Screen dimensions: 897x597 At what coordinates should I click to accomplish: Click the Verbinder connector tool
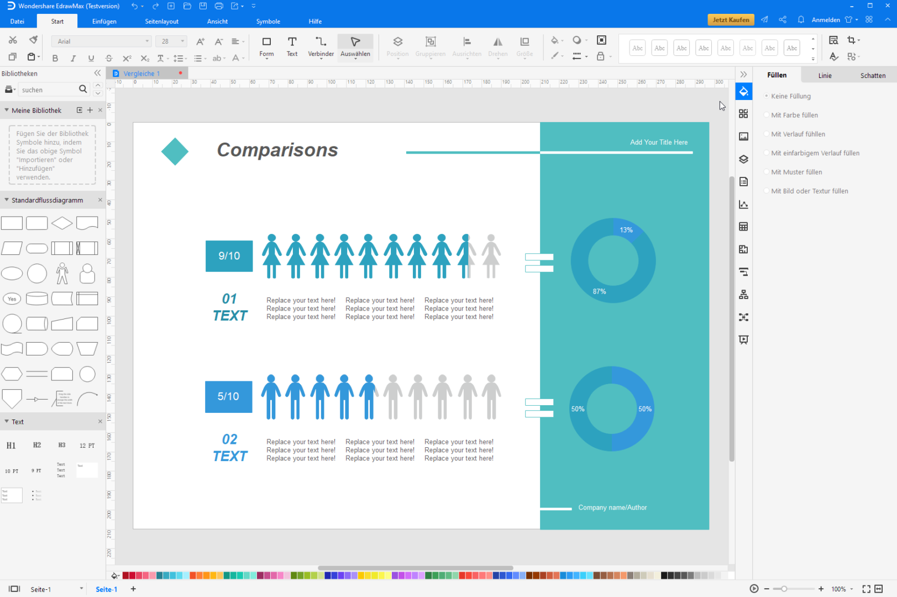(321, 46)
